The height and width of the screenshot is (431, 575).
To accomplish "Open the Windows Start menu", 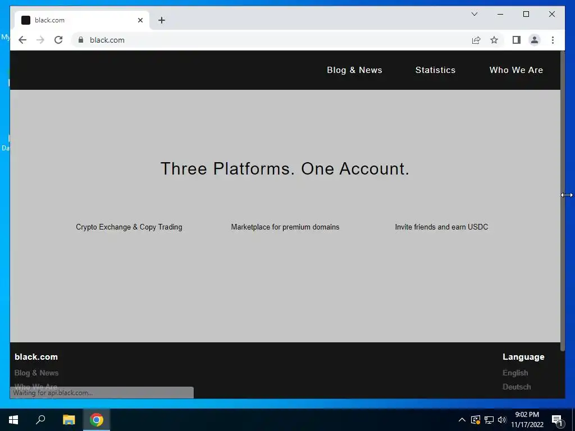I will point(13,420).
